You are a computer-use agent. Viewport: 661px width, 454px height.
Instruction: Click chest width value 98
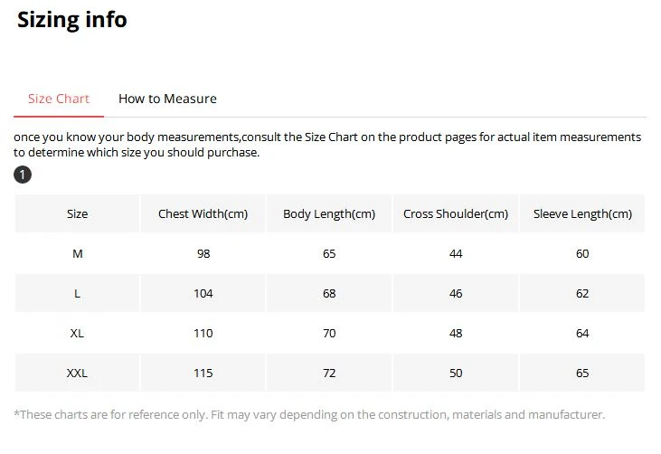tap(203, 254)
